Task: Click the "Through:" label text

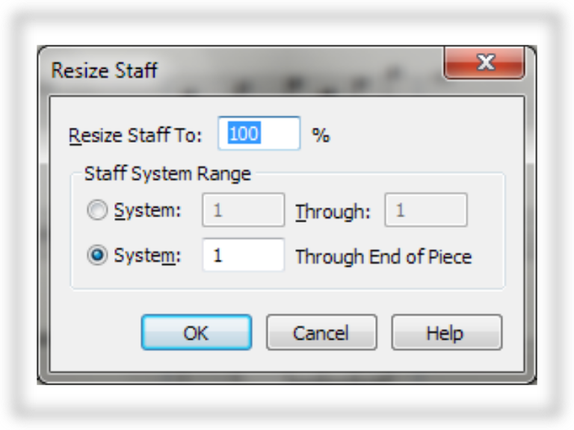Action: tap(333, 212)
